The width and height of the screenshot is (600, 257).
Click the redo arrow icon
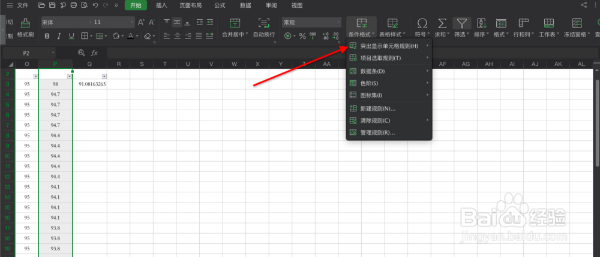[106, 5]
